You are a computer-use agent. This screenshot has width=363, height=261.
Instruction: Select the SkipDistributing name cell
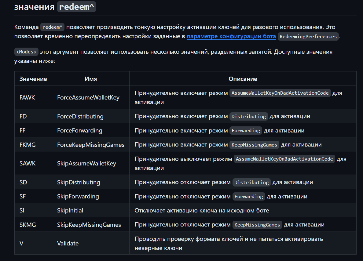click(90, 182)
